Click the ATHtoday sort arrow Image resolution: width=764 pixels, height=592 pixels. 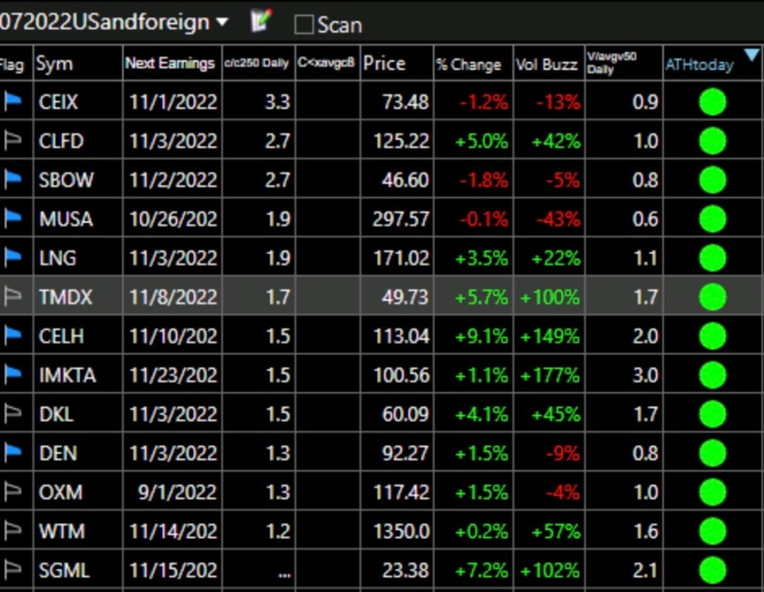[x=752, y=55]
